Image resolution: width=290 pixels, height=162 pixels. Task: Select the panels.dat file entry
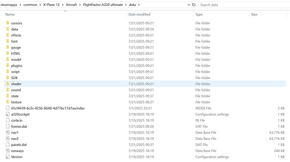(19, 145)
